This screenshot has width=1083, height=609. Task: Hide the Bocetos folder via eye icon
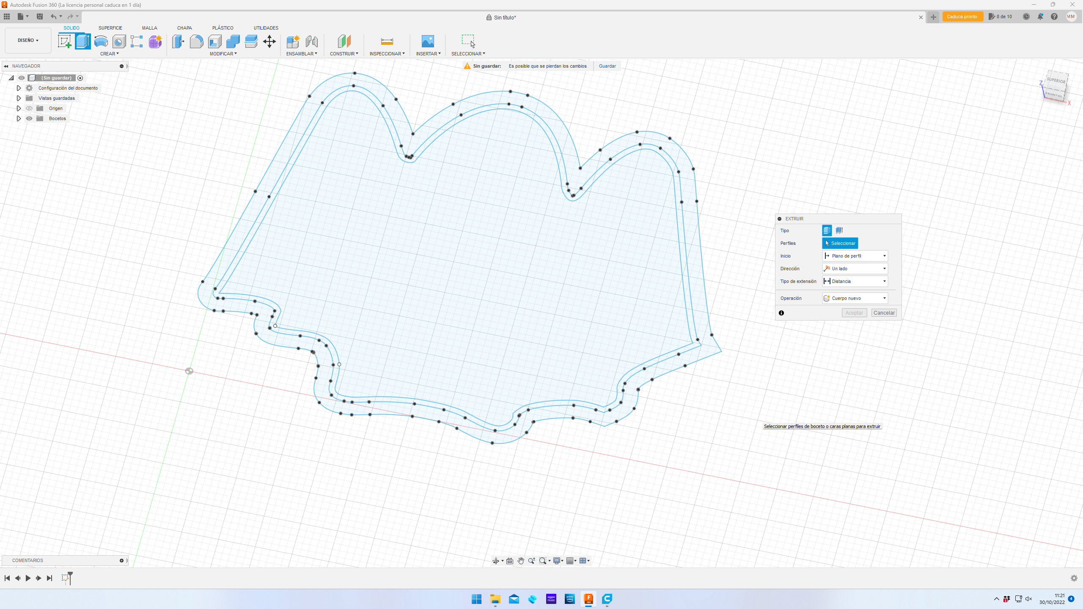29,118
